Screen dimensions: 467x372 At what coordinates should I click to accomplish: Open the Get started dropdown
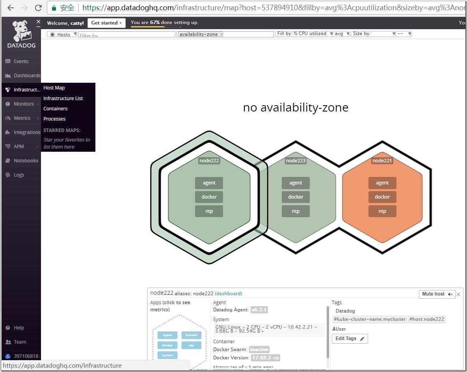coord(106,23)
